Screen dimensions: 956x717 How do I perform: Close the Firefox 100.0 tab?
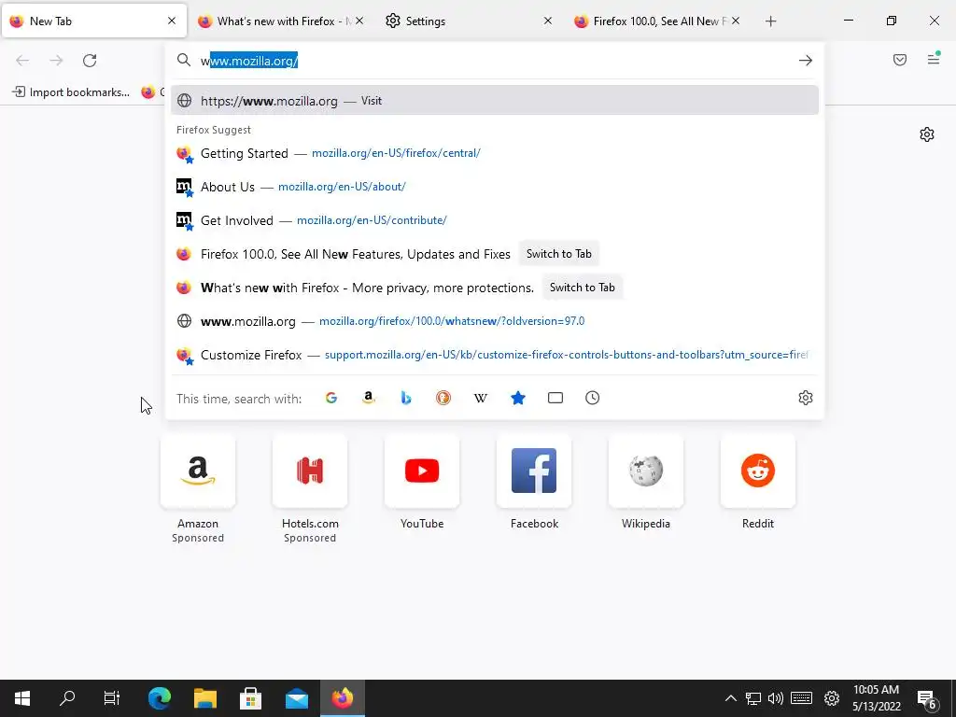coord(736,21)
